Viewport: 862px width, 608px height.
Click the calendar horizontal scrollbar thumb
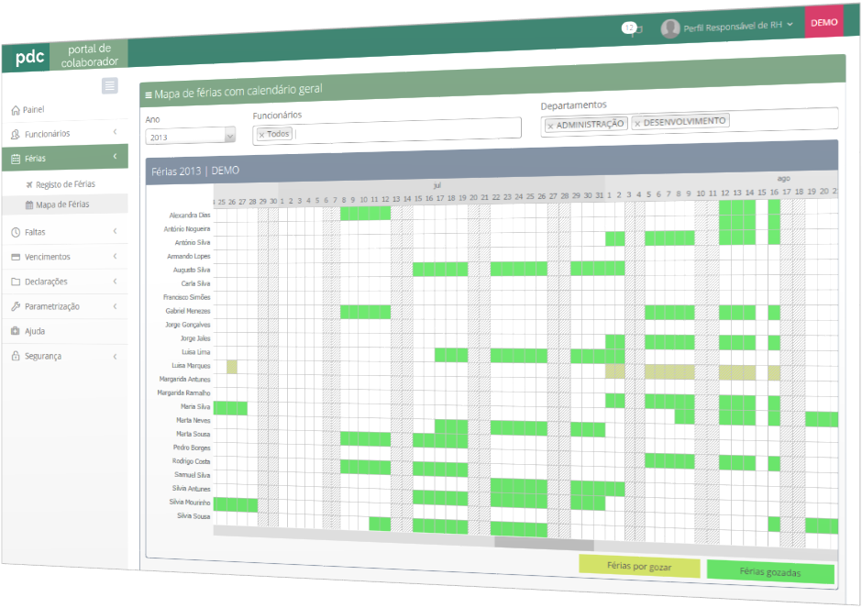541,542
